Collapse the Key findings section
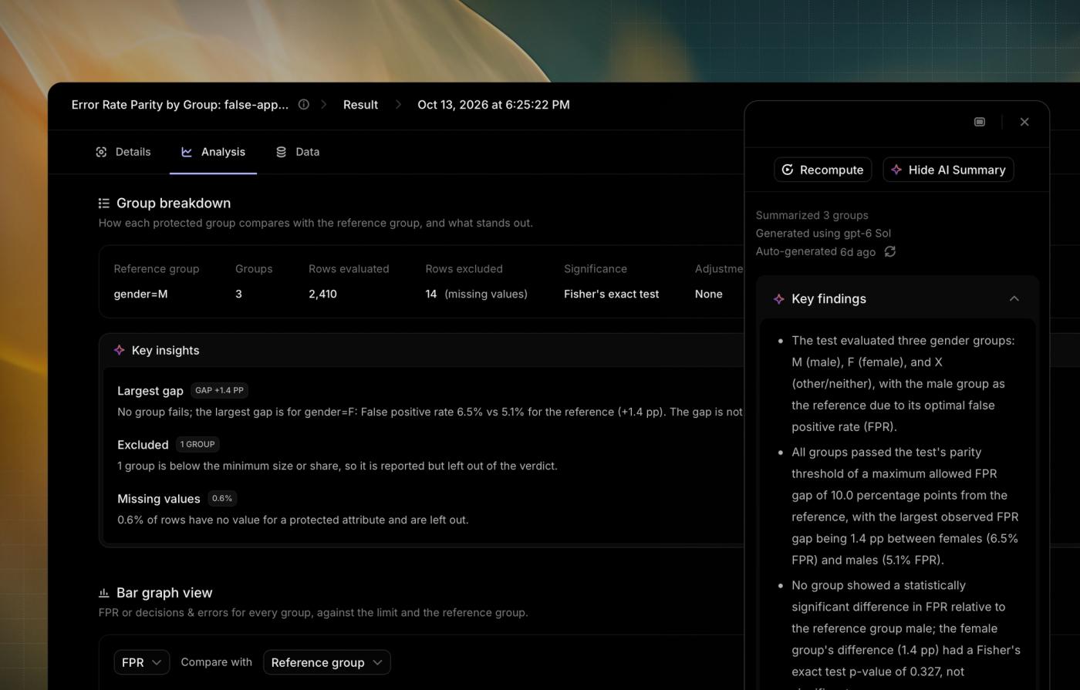Image resolution: width=1080 pixels, height=690 pixels. (1014, 299)
